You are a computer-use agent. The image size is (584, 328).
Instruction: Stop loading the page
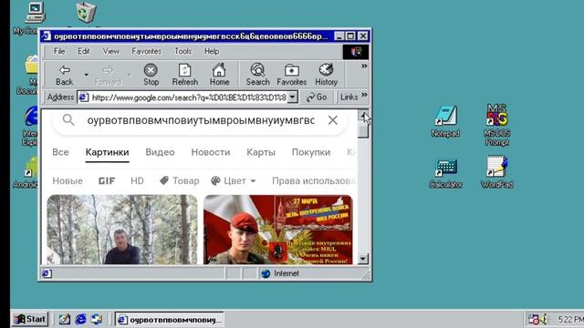tap(151, 75)
